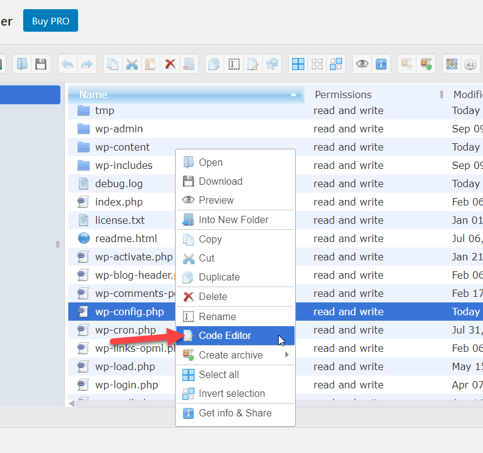This screenshot has width=483, height=453.
Task: Sort by the Modified column header
Action: point(468,95)
